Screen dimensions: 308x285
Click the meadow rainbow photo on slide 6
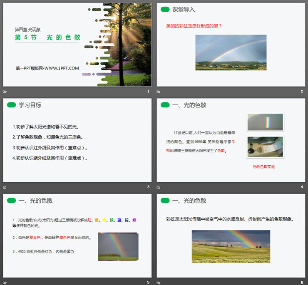[231, 246]
